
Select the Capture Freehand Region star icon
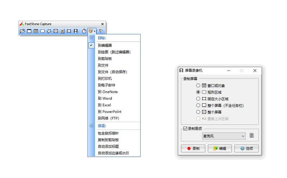pos(49,31)
